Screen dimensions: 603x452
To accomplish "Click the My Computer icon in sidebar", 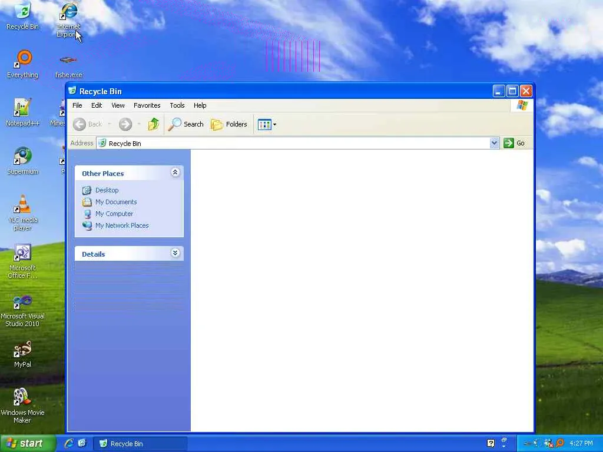I will pos(87,214).
